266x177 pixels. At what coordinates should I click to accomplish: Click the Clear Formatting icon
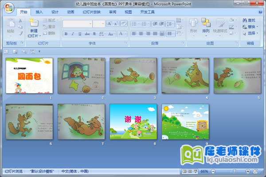[124, 23]
